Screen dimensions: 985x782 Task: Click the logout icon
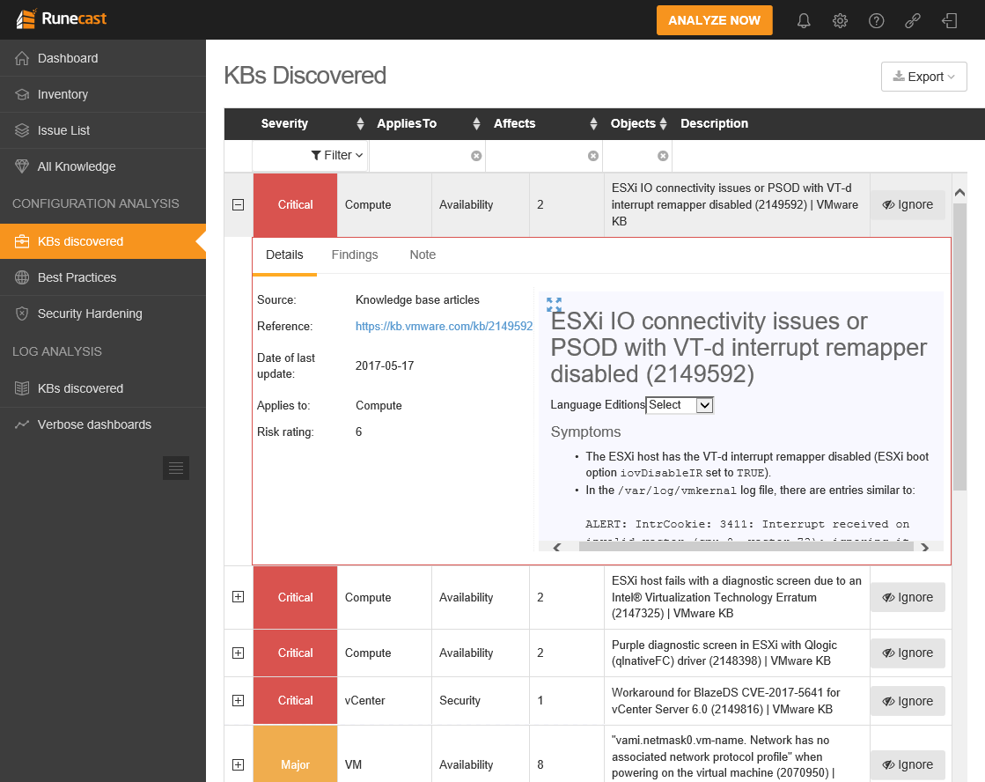tap(949, 21)
